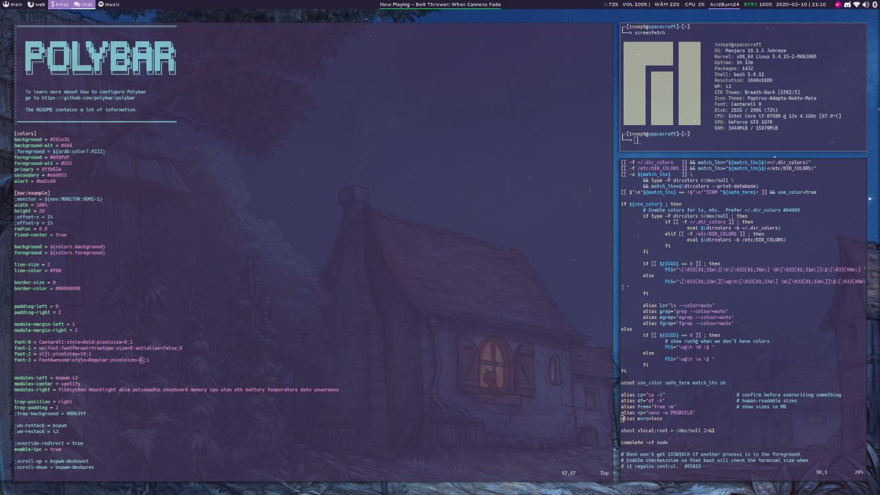Open the wifi network tray icon
Viewport: 880px width, 495px height.
tap(856, 4)
